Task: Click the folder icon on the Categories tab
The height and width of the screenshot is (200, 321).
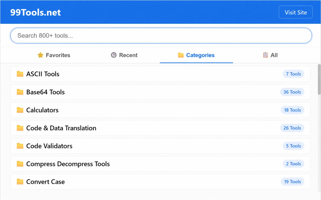Action: coord(181,55)
